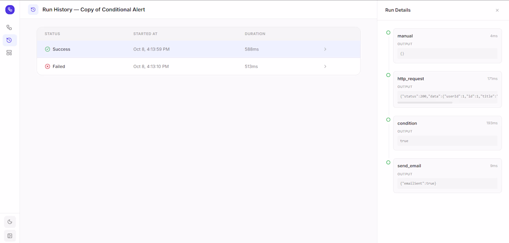
Task: Click the manual step green status dot
Action: click(x=388, y=32)
